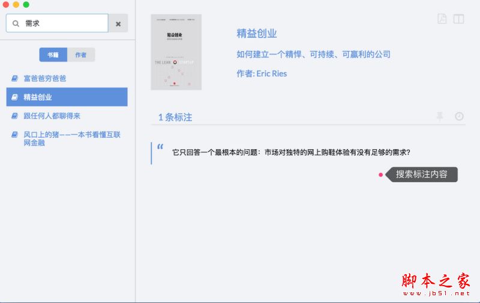Toggle the split layout view icon
Image resolution: width=480 pixels, height=303 pixels.
[458, 19]
